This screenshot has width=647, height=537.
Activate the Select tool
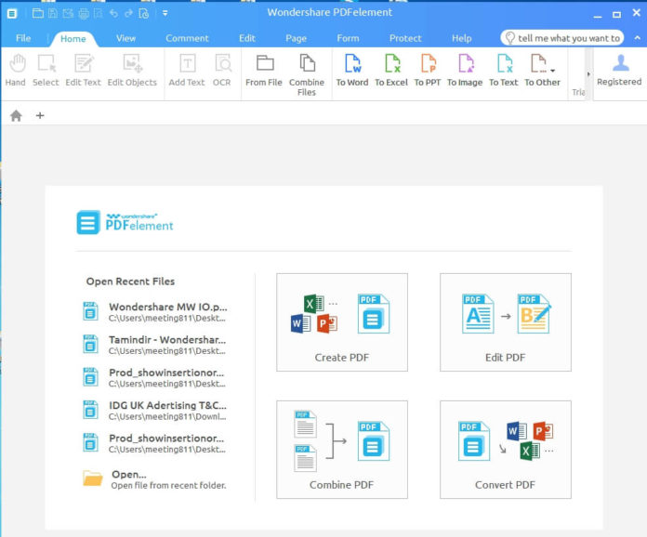tap(46, 71)
